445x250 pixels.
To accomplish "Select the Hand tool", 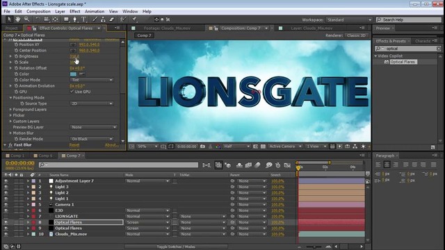I will (x=18, y=19).
